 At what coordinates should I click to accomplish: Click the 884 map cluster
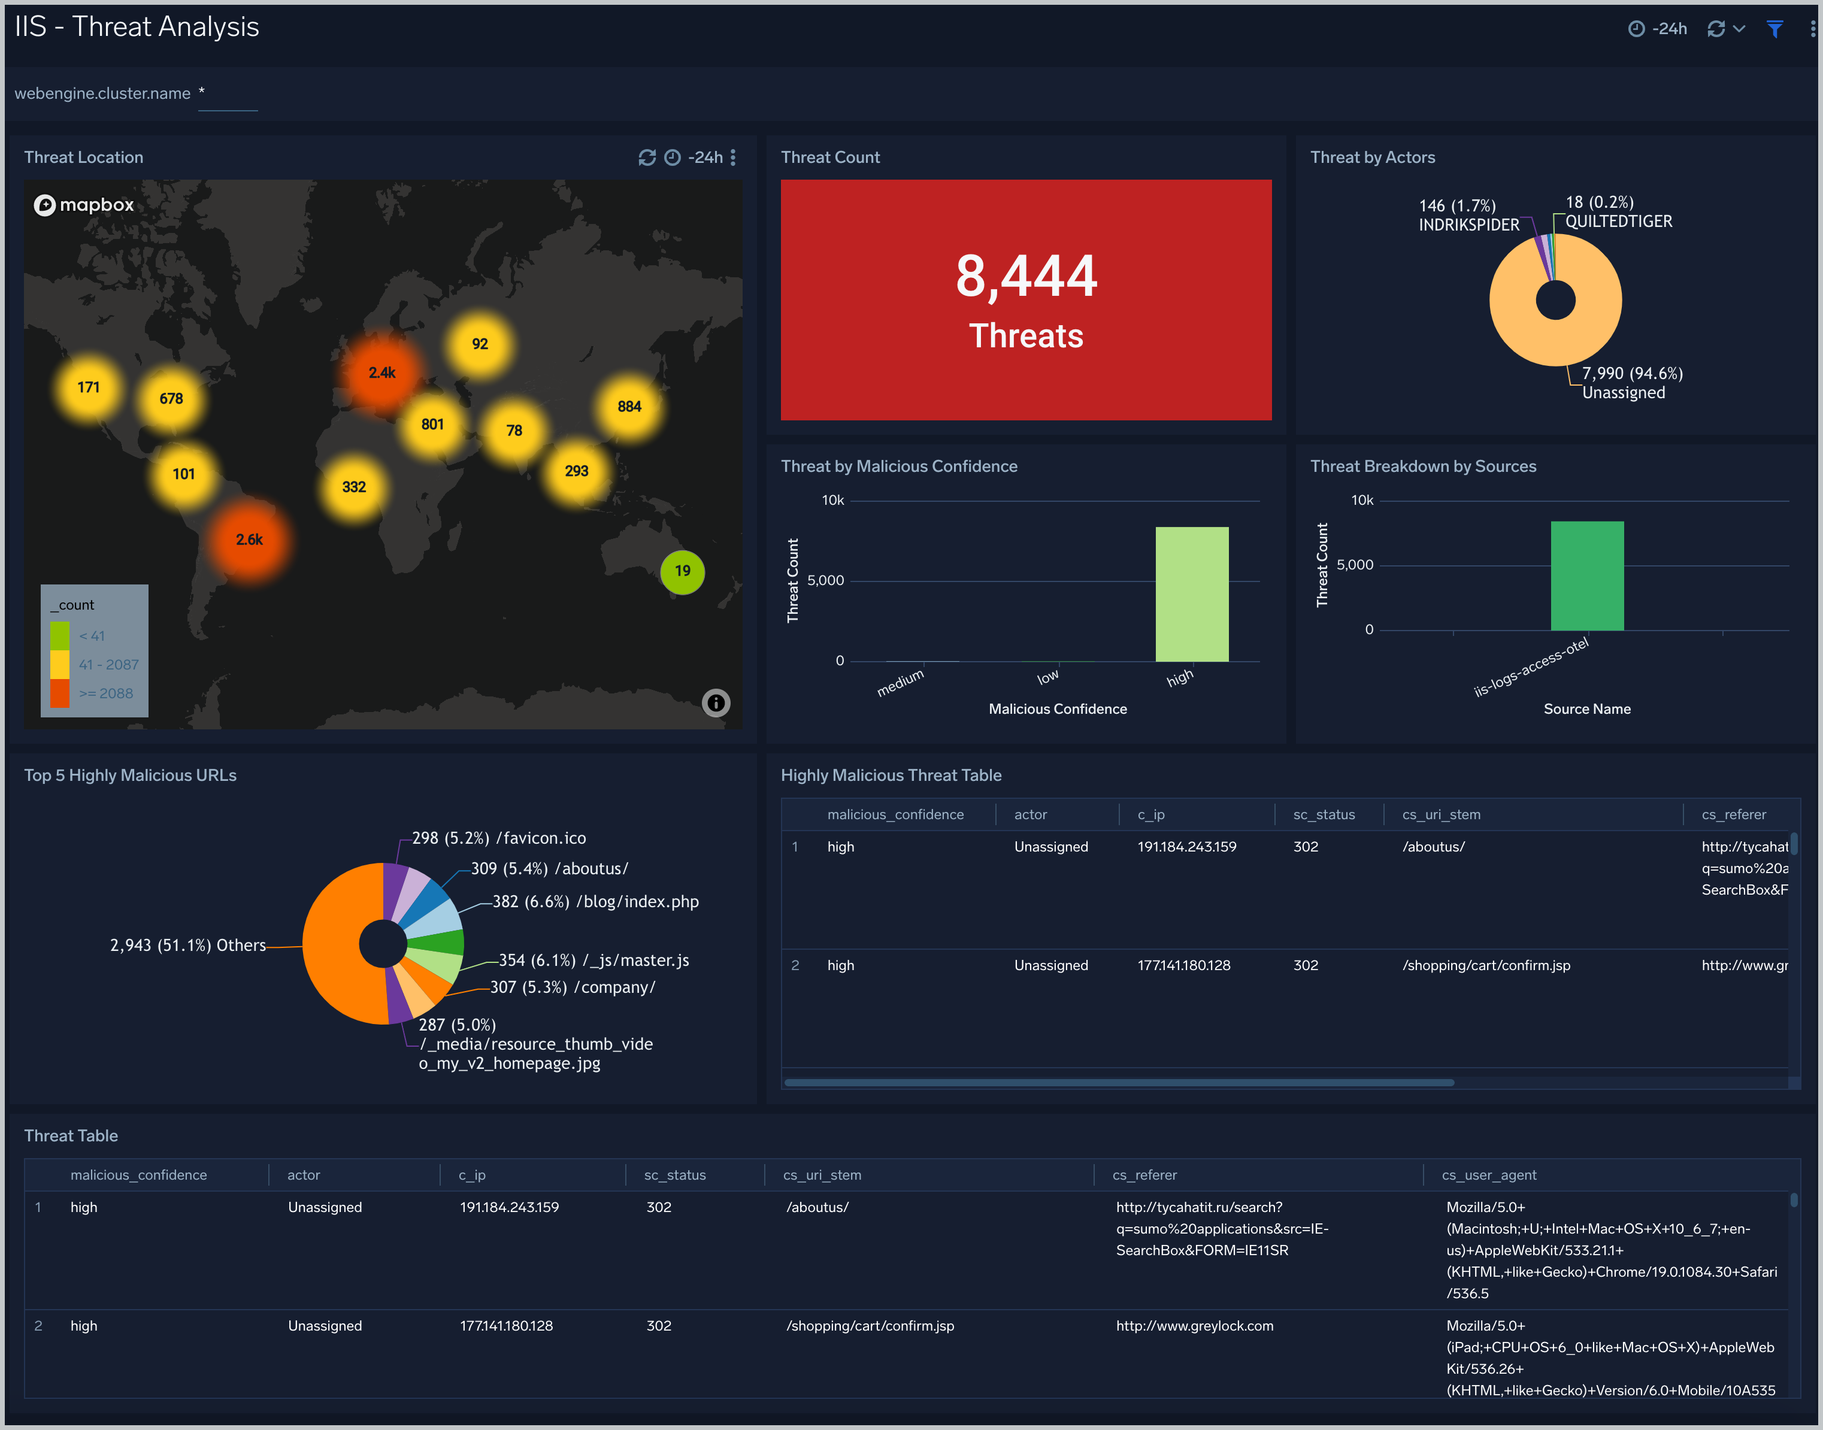(629, 407)
